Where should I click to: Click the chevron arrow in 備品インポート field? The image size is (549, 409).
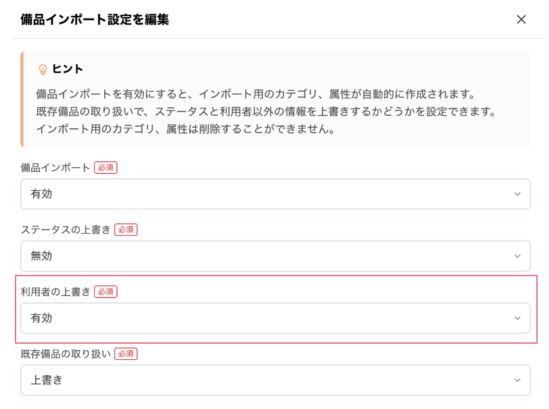[517, 194]
